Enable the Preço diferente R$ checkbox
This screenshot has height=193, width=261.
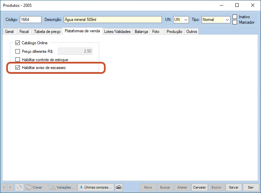tap(17, 51)
